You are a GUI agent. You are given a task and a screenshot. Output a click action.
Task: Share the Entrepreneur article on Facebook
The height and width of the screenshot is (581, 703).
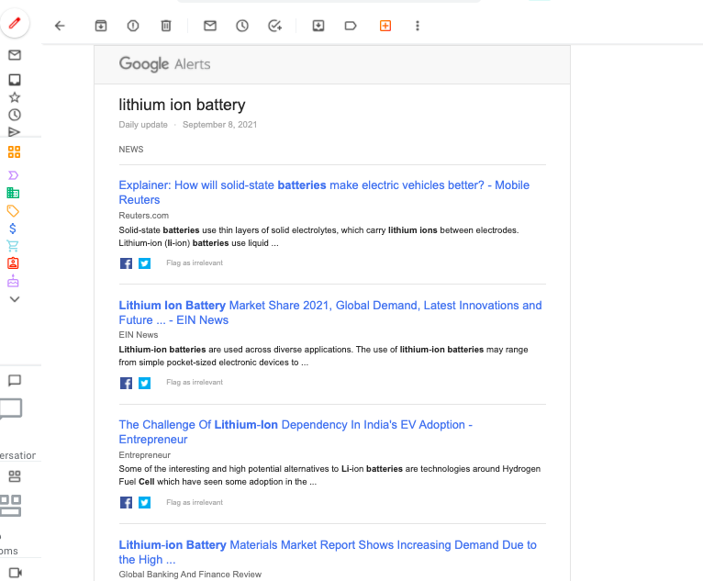tap(126, 503)
